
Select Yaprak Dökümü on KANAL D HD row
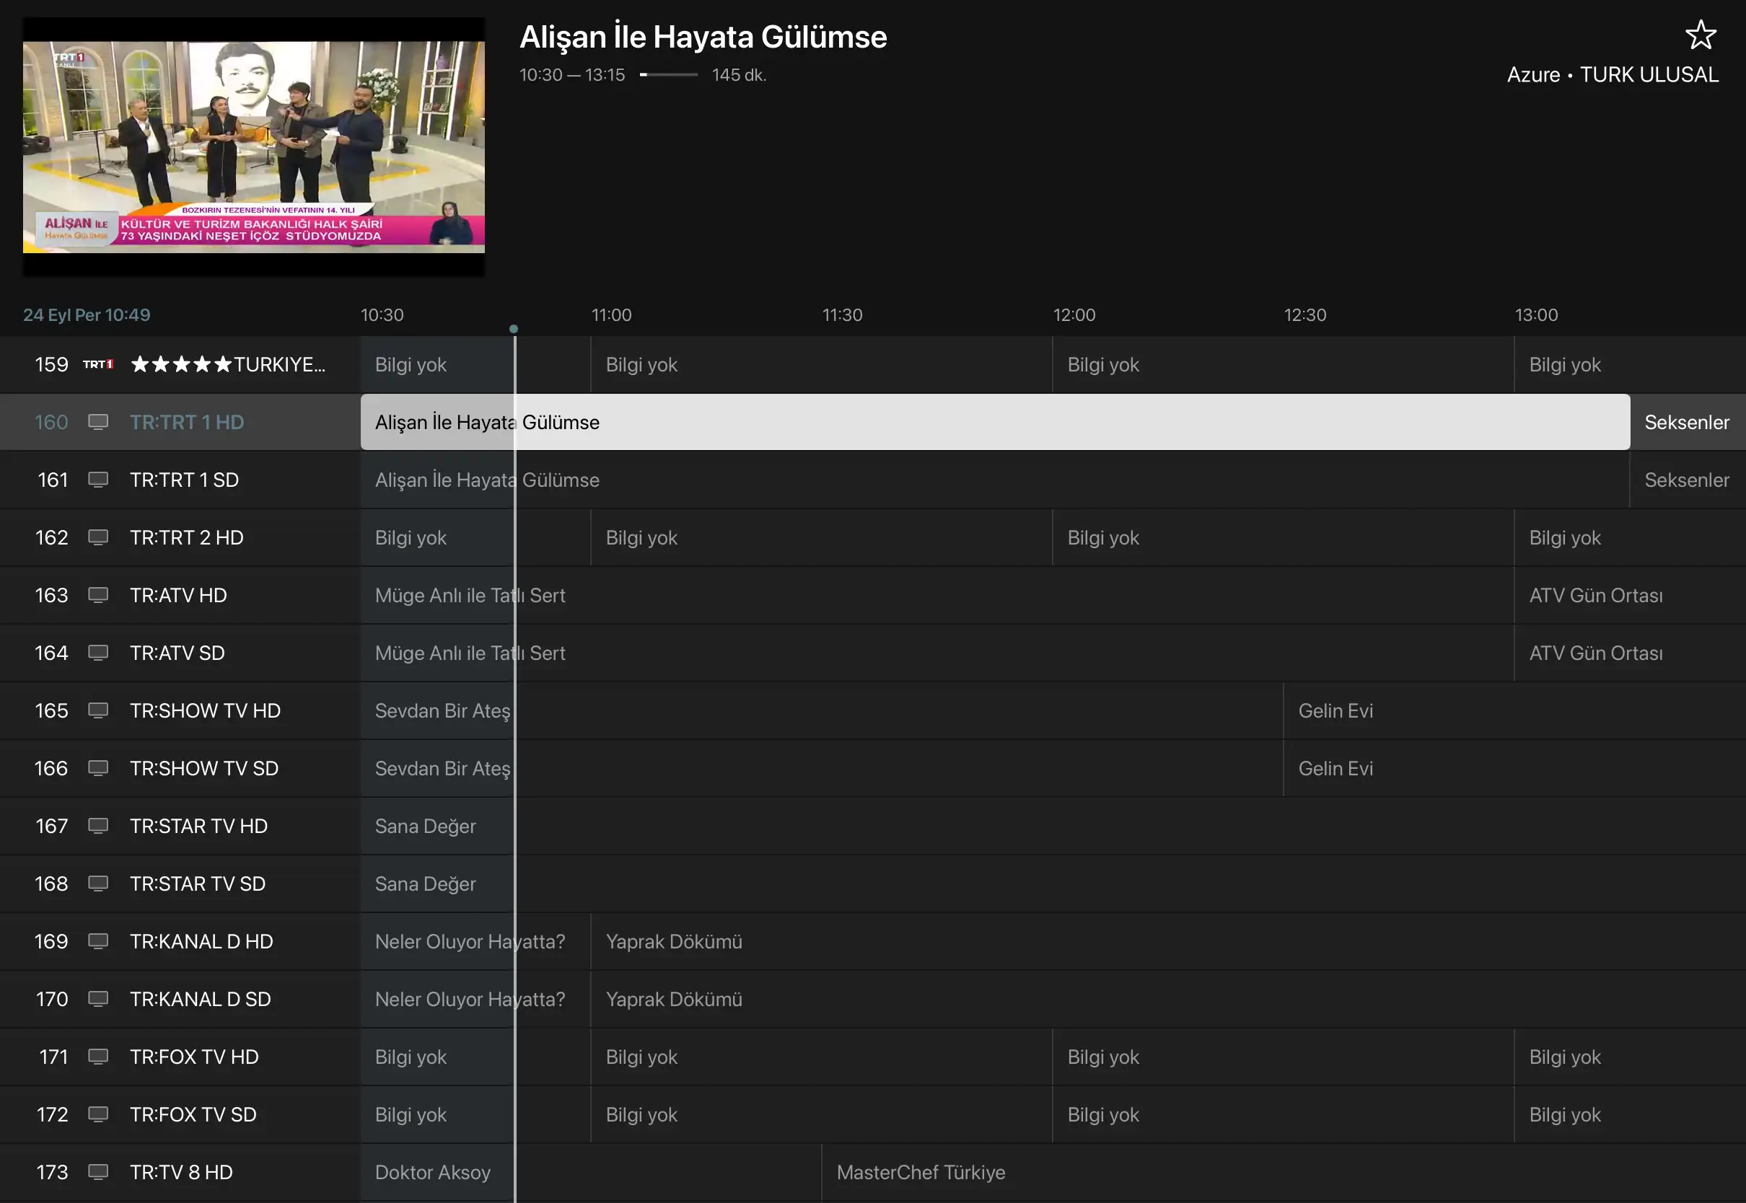1169,941
